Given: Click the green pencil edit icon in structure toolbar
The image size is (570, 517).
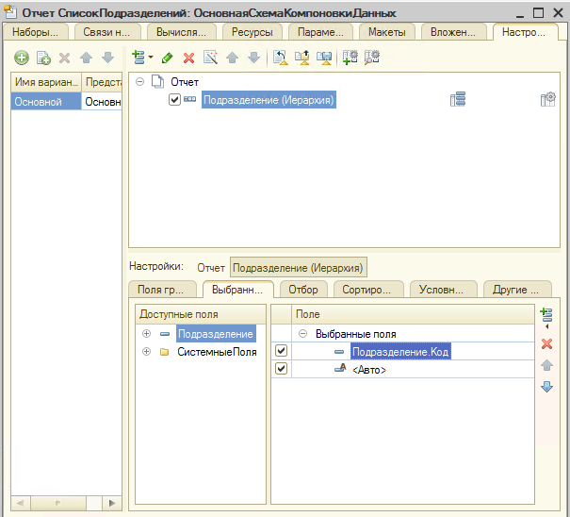Looking at the screenshot, I should coord(168,58).
